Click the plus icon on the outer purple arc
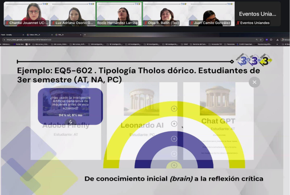Image resolution: width=290 pixels, height=195 pixels. pyautogui.click(x=174, y=139)
